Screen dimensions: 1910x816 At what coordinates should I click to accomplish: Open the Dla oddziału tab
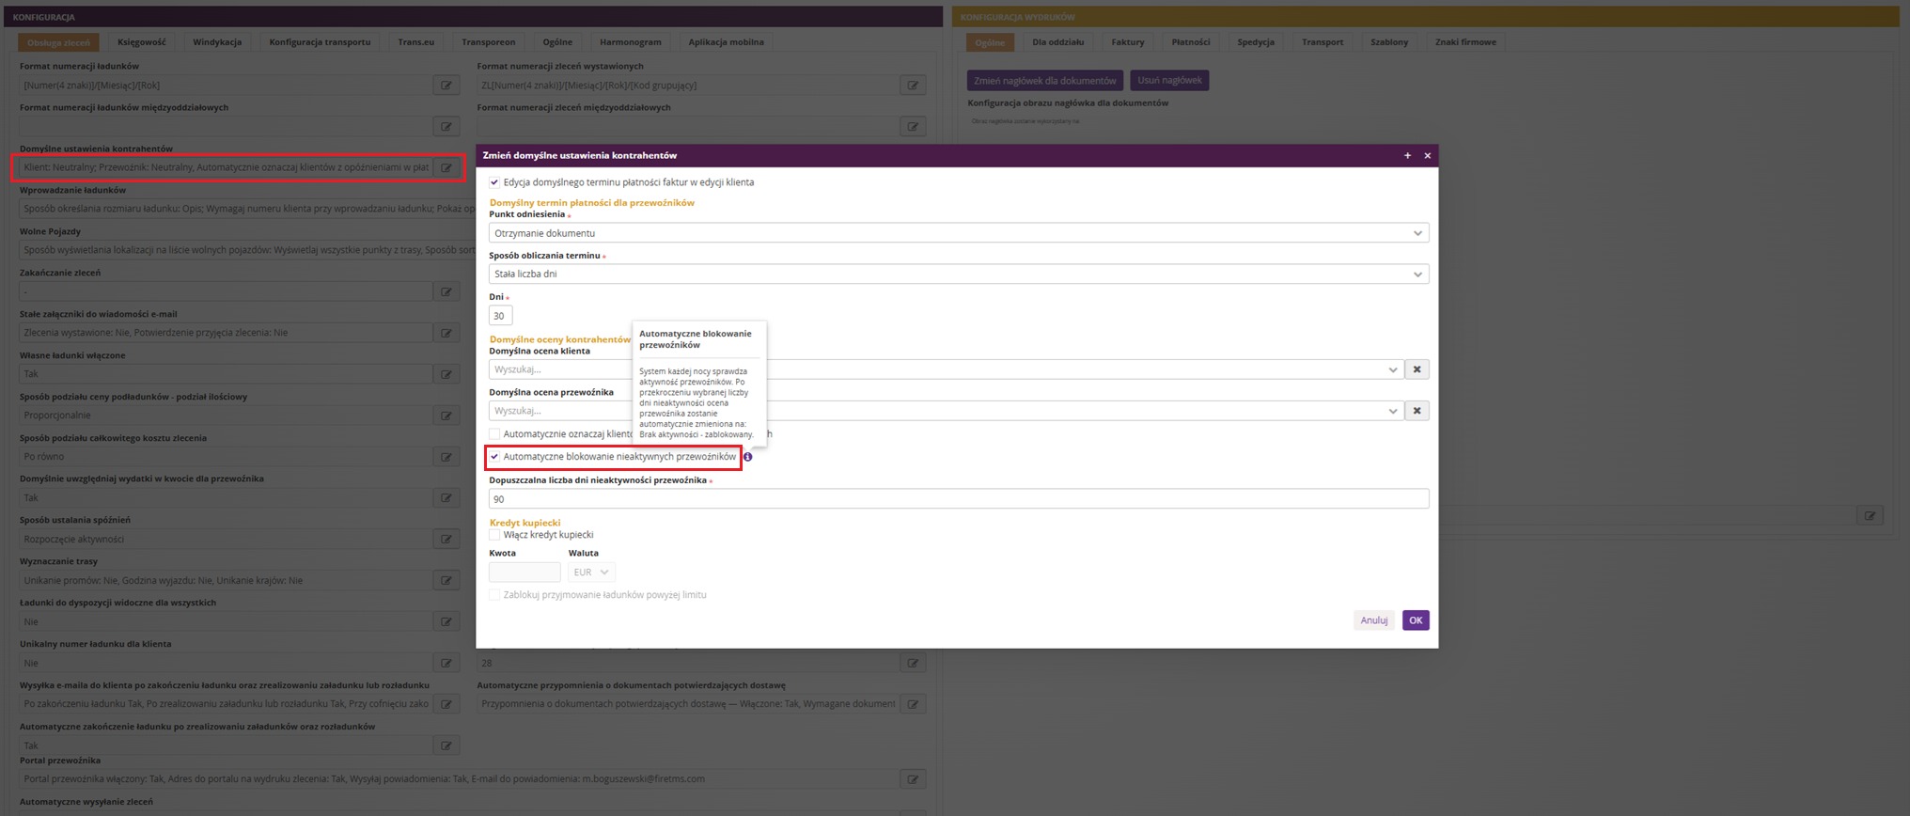click(1057, 42)
